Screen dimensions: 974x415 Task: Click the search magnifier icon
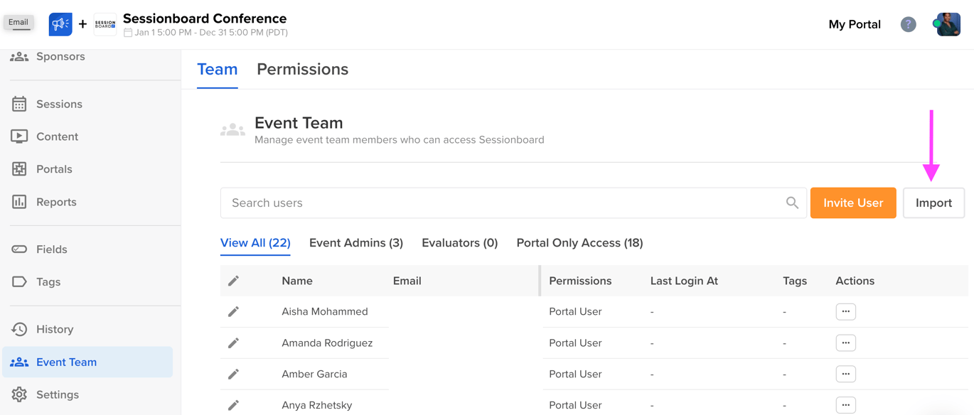click(x=792, y=203)
